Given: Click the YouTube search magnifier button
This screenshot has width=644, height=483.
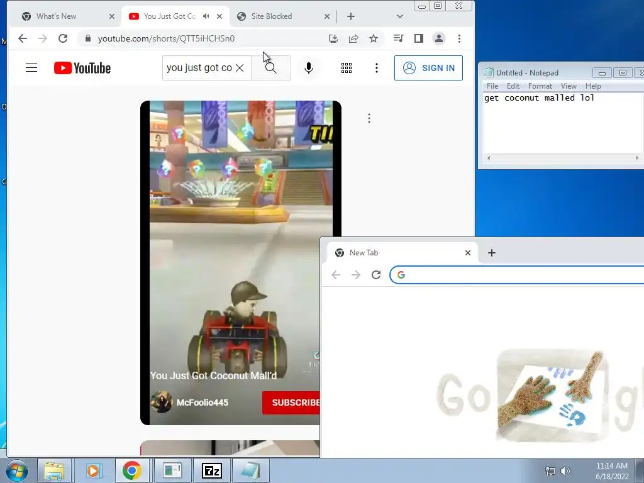Looking at the screenshot, I should (270, 68).
